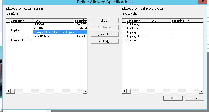The image size is (209, 112).
Task: Expand the Cableway category
Action: point(125,24)
